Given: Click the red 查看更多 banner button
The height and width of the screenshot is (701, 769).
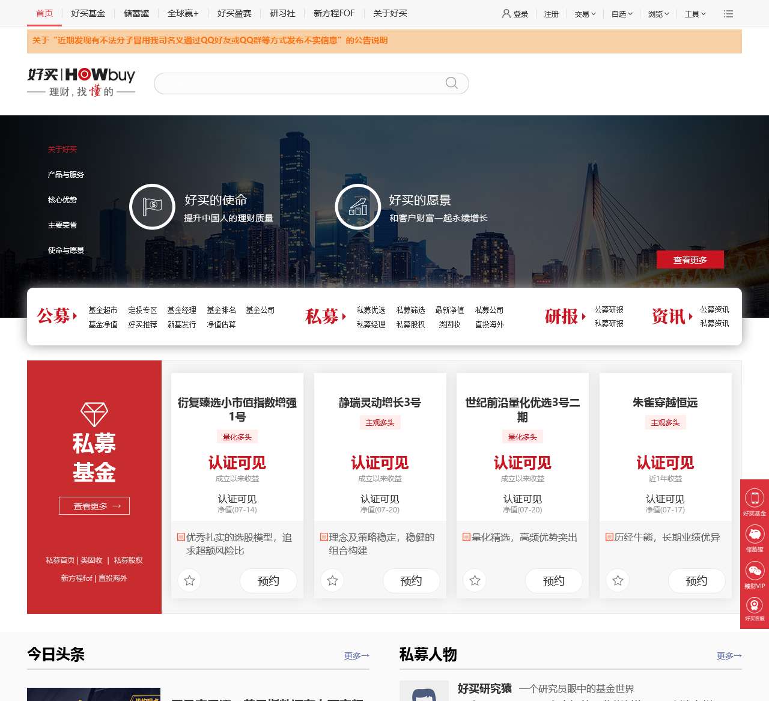Looking at the screenshot, I should pyautogui.click(x=690, y=259).
